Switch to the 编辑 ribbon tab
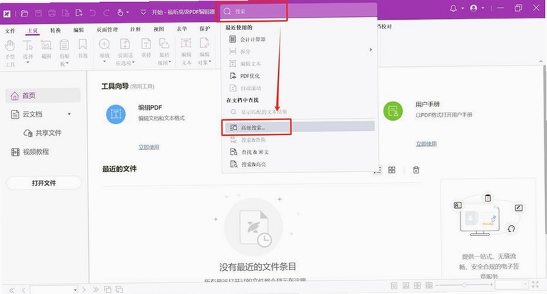 pyautogui.click(x=79, y=30)
